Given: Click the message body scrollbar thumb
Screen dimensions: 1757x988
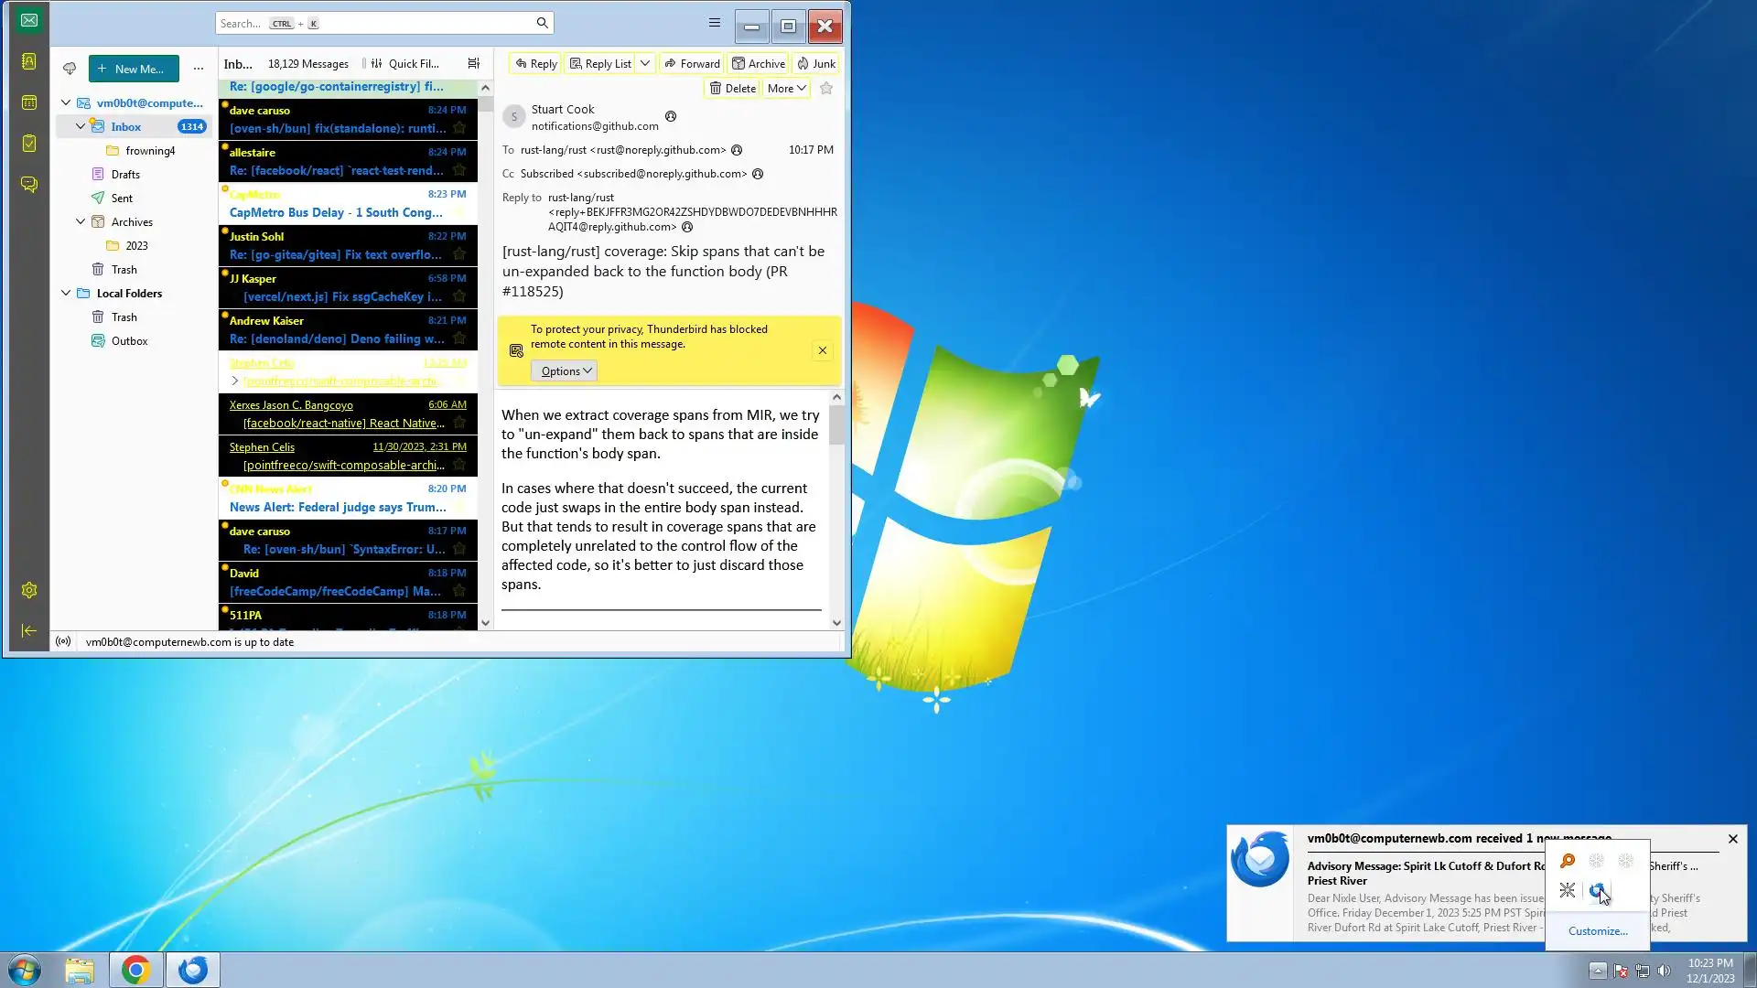Looking at the screenshot, I should 836,425.
